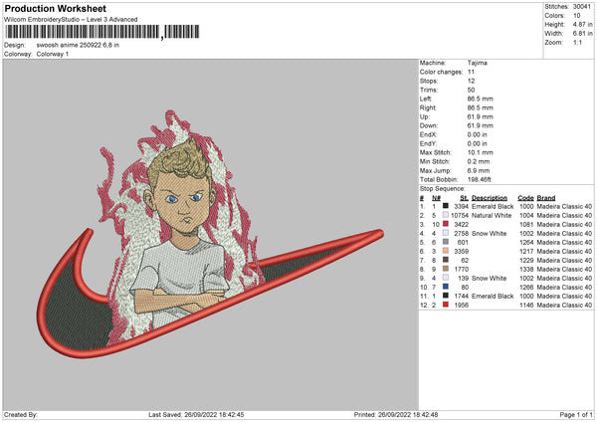Click the height value '4.87 in'
The image size is (597, 422).
[582, 24]
